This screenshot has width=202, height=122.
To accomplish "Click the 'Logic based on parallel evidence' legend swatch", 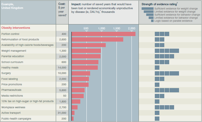I will [x=152, y=21].
